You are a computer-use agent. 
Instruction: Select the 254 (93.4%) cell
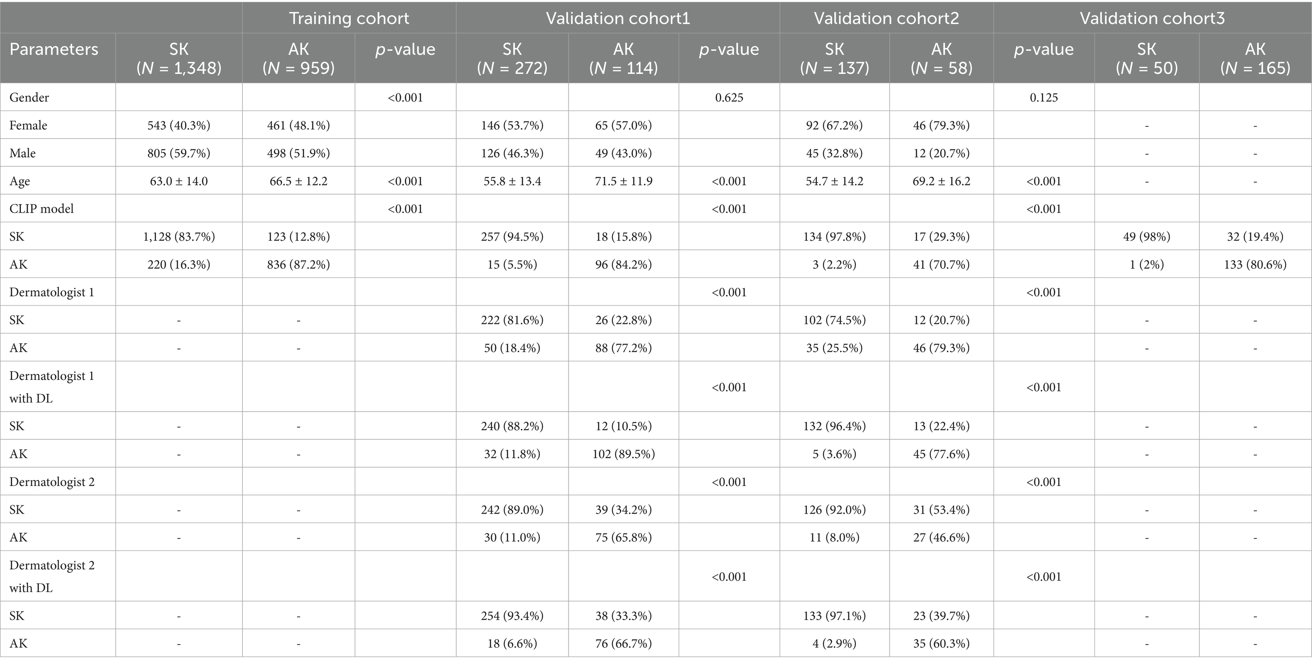(x=512, y=616)
